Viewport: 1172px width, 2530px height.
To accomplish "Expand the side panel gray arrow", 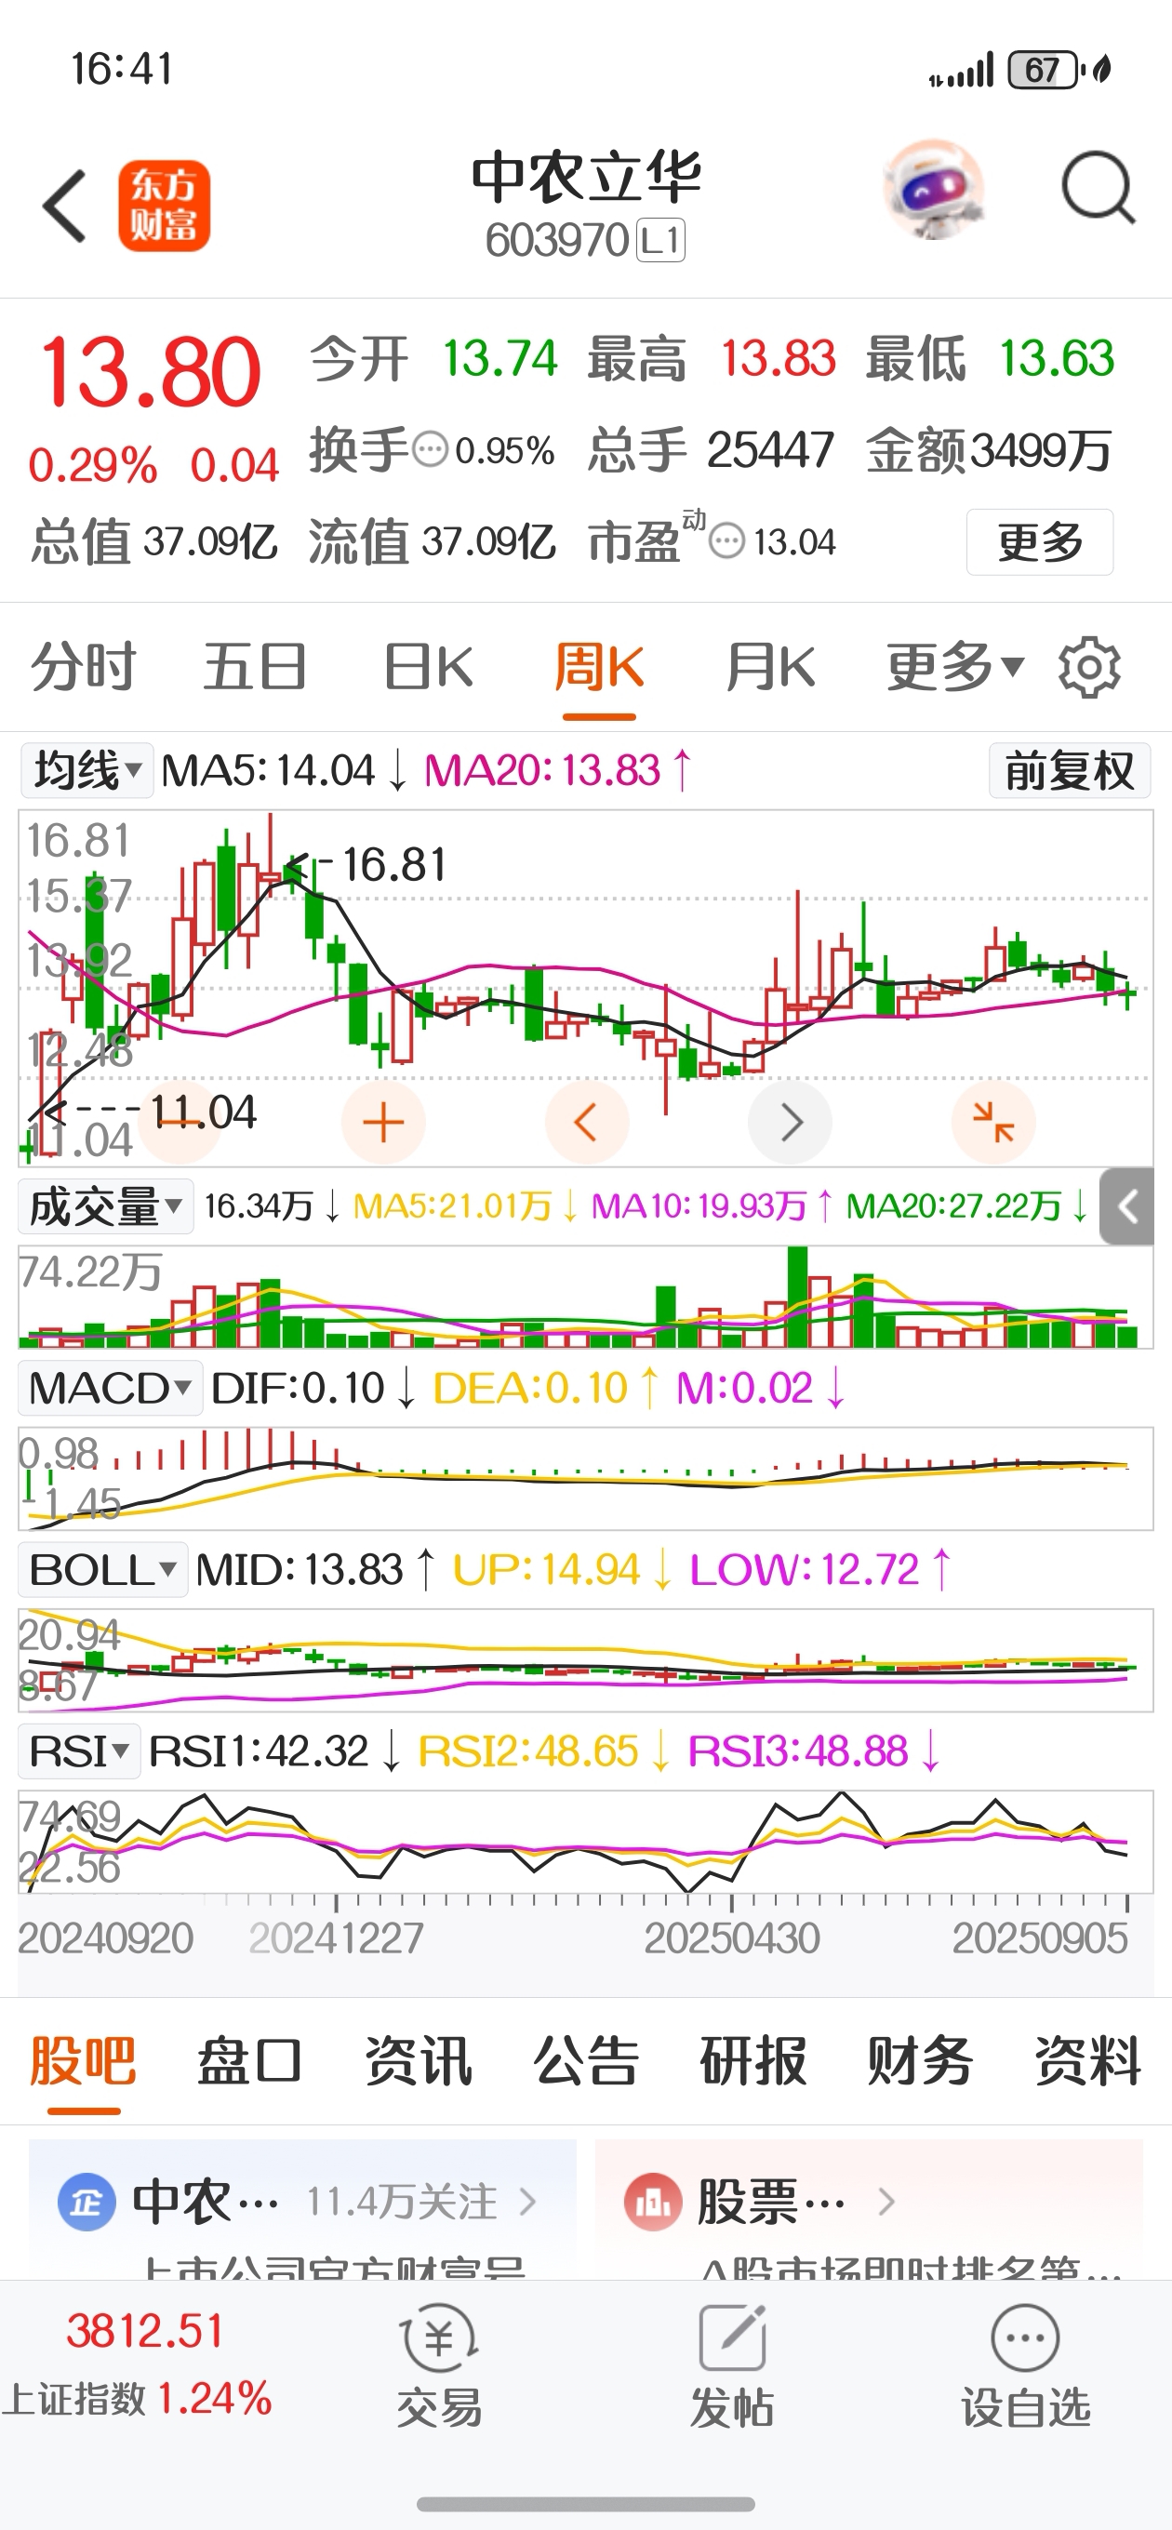I will tap(1126, 1206).
